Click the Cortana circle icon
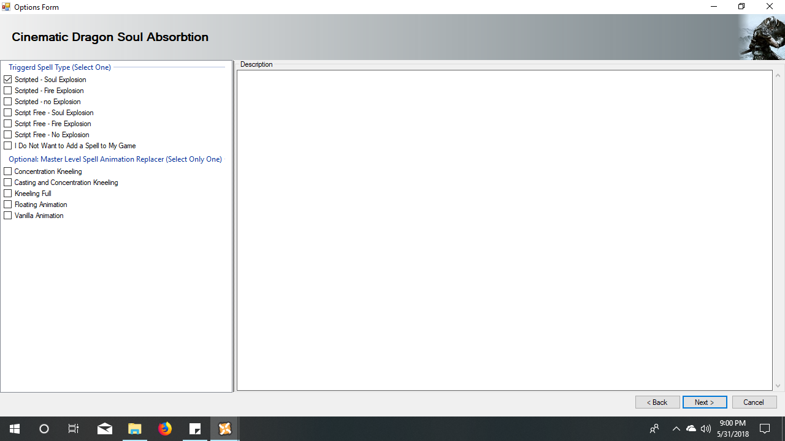785x441 pixels. tap(44, 429)
